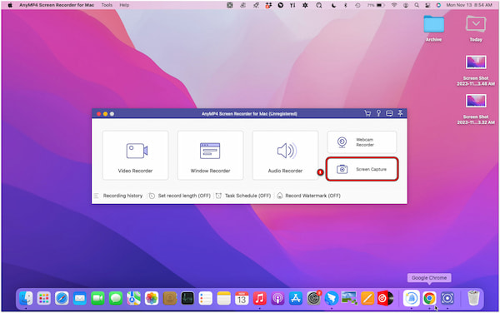This screenshot has width=500, height=313.
Task: Open the Tools menu
Action: 107,5
